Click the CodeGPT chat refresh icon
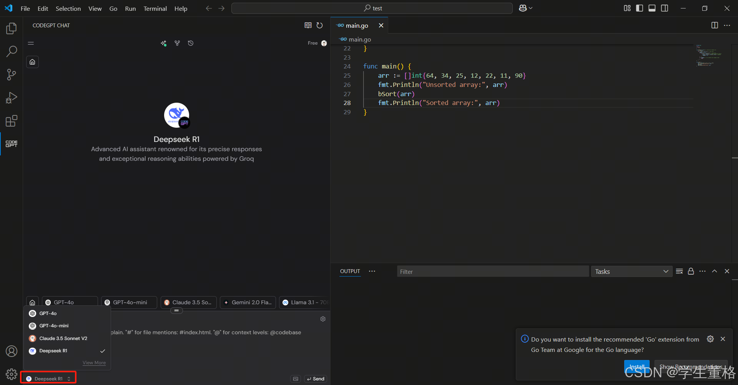Image resolution: width=738 pixels, height=385 pixels. pos(319,25)
